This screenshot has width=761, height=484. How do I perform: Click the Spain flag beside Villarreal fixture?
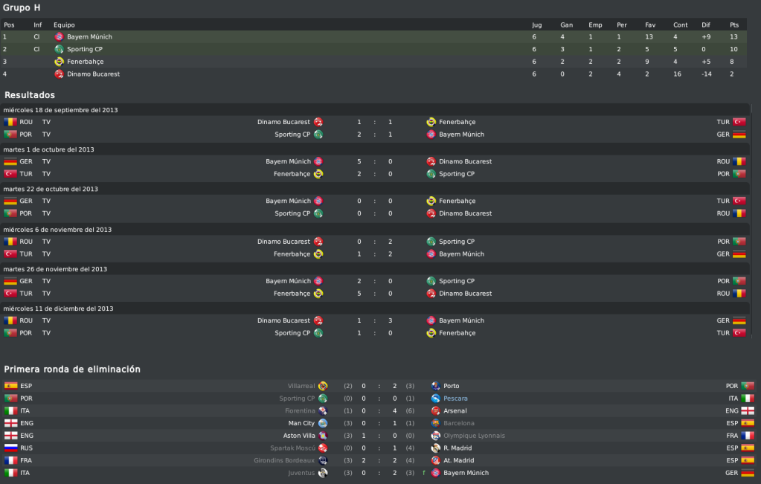pyautogui.click(x=10, y=386)
